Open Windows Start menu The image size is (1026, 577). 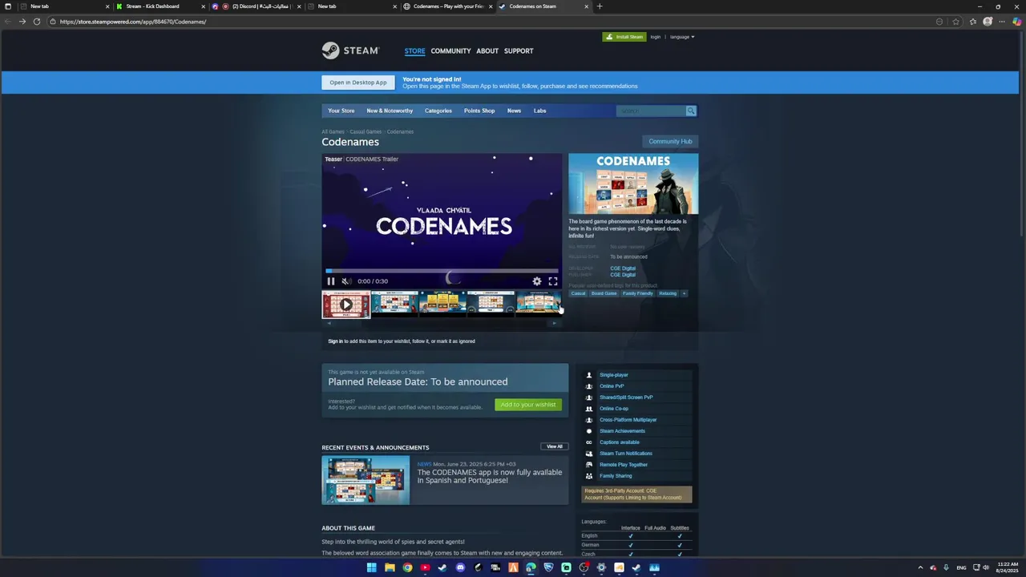(372, 567)
